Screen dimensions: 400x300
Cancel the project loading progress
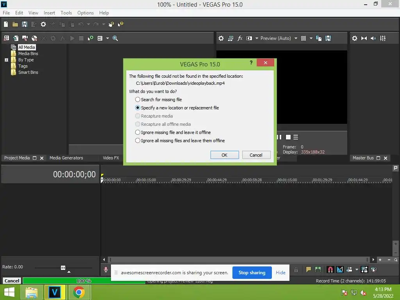pos(12,281)
